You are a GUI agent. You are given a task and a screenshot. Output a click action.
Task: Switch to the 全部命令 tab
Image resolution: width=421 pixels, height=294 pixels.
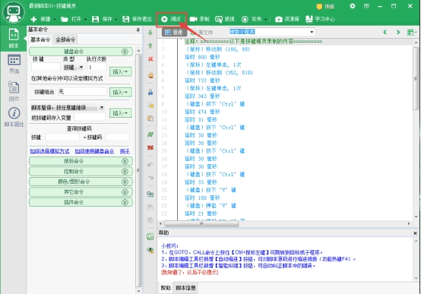[65, 40]
